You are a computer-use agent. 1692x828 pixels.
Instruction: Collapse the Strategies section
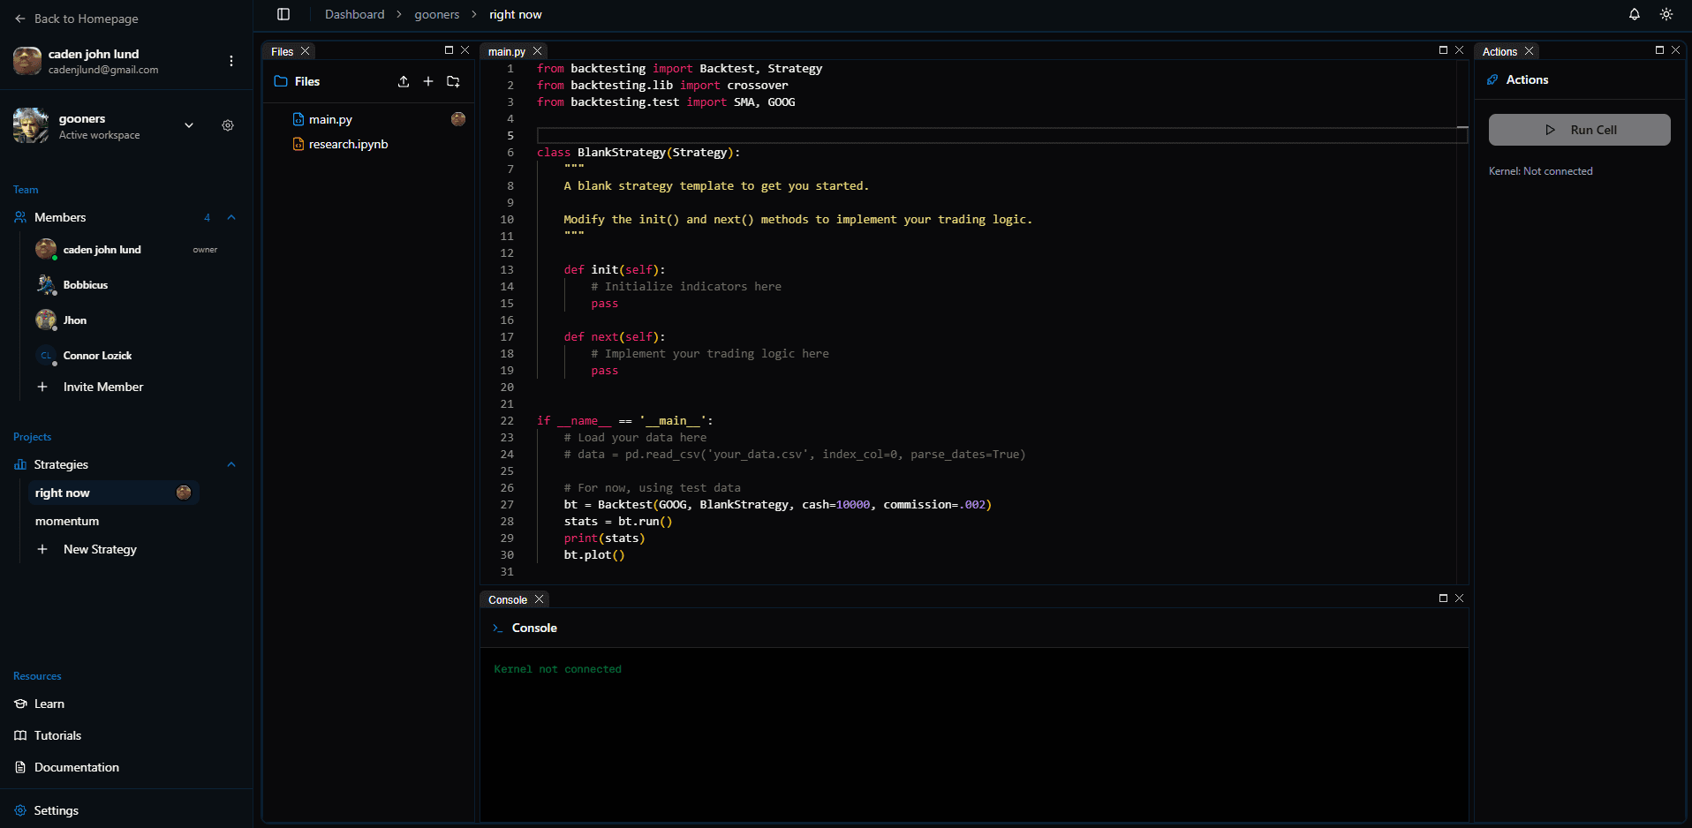tap(231, 464)
